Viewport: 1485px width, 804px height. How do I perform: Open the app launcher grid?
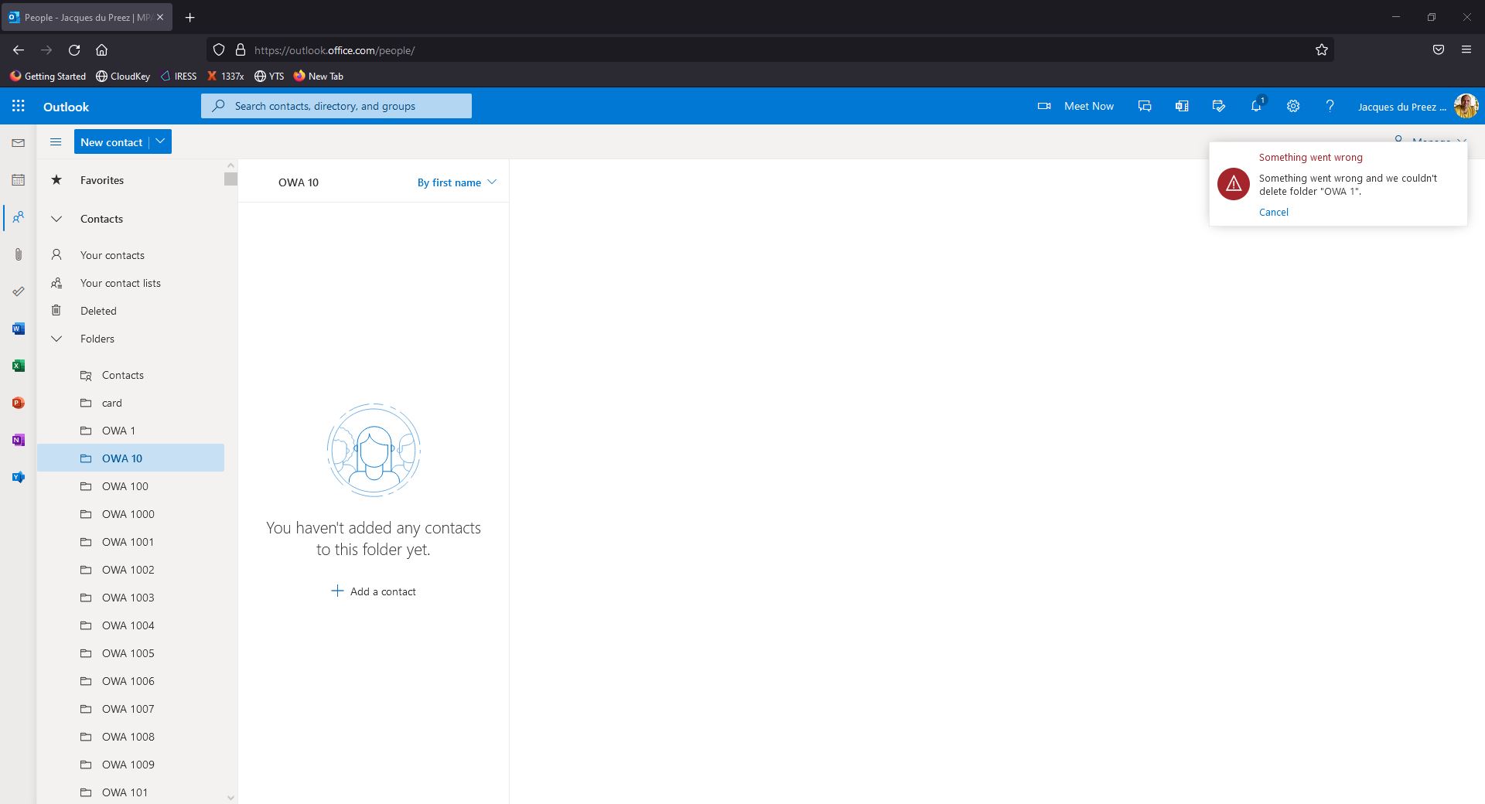[18, 106]
